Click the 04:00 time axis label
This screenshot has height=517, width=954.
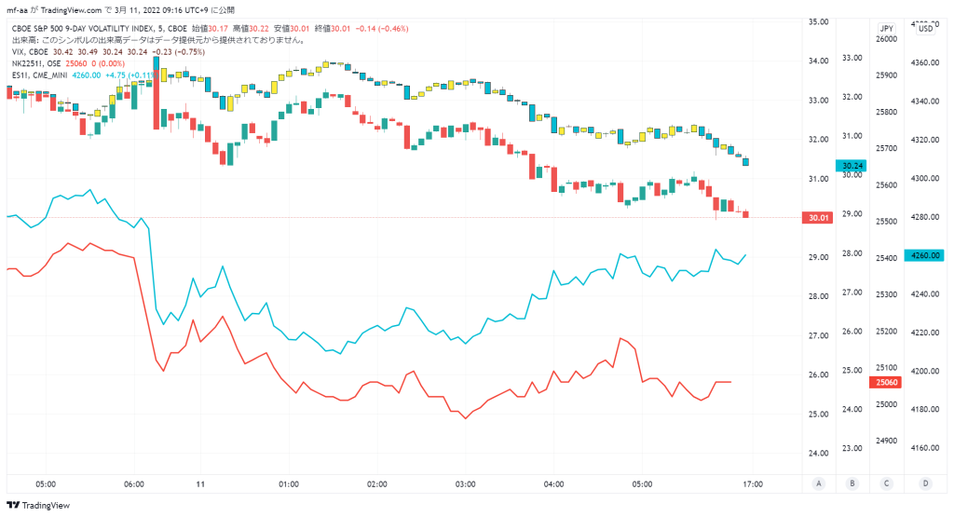553,484
